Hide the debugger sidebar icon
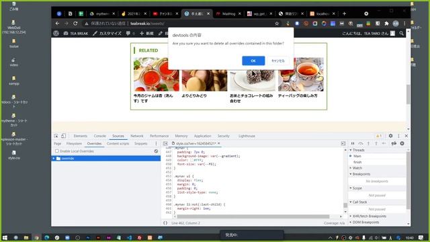This screenshot has width=430, height=242. [x=343, y=143]
